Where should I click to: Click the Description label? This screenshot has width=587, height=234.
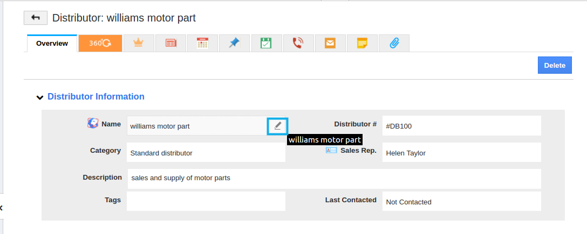pyautogui.click(x=102, y=178)
